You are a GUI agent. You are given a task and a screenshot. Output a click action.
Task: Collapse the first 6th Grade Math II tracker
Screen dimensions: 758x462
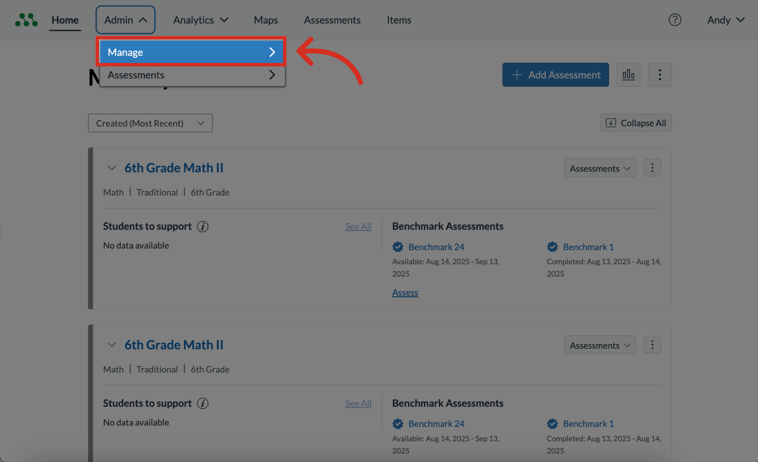click(x=111, y=167)
